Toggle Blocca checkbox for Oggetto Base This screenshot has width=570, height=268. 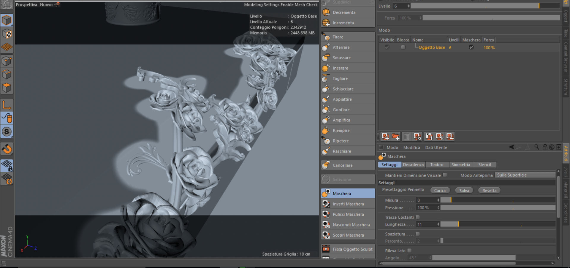coord(403,47)
